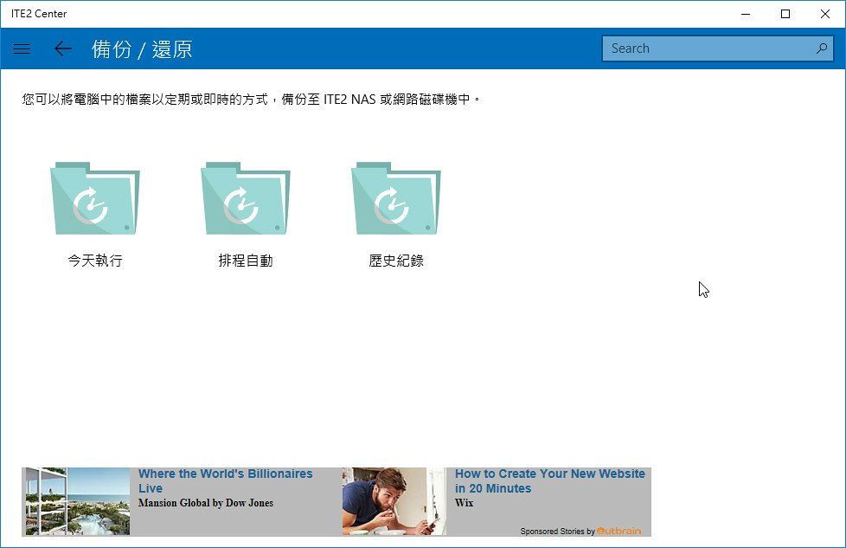Image resolution: width=846 pixels, height=548 pixels.
Task: Go back using the arrow button
Action: coord(63,48)
